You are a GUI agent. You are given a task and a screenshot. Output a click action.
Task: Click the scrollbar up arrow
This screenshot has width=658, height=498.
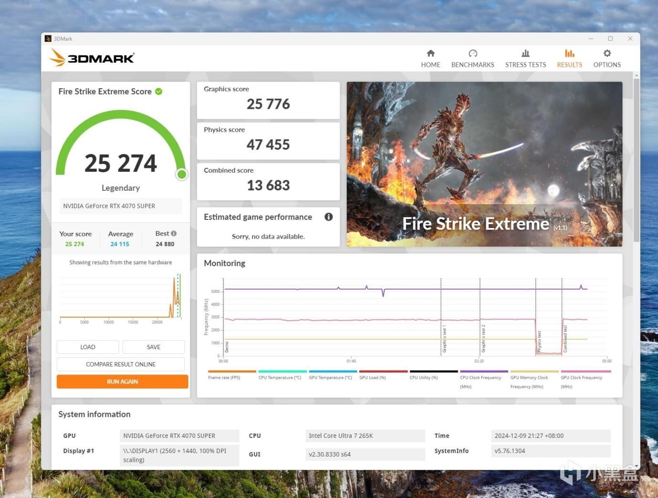coord(637,75)
